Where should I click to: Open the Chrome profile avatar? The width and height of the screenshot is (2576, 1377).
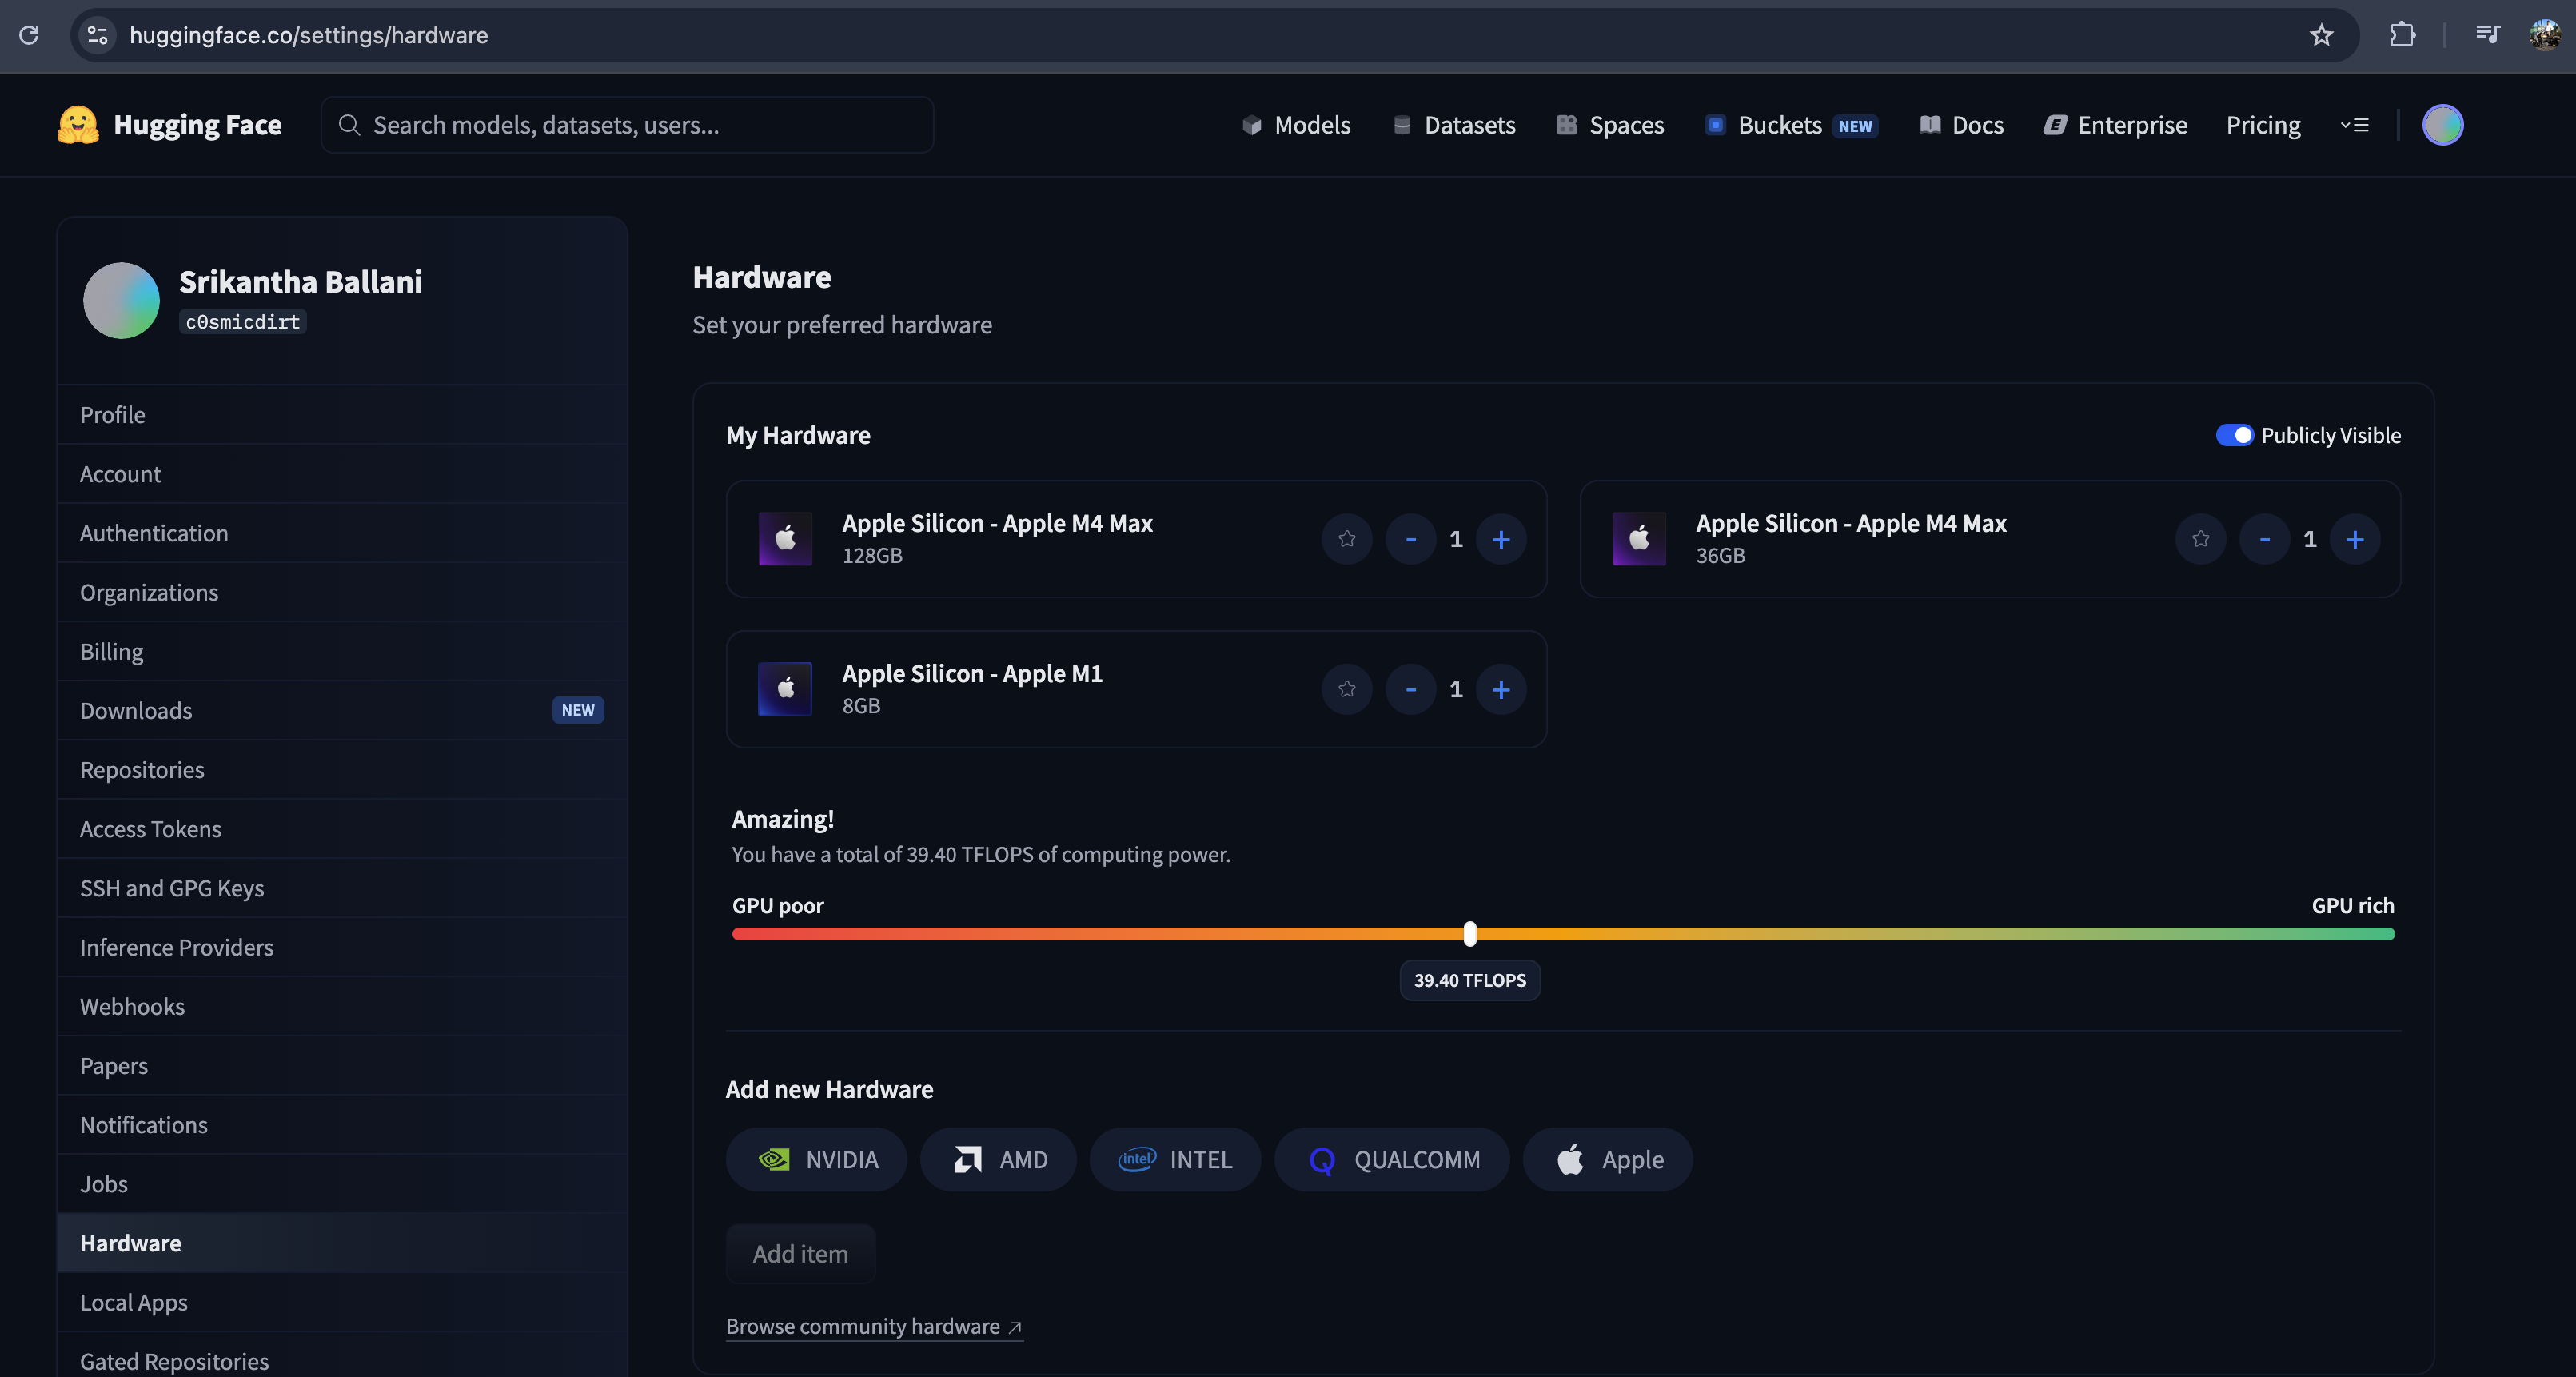point(2544,35)
